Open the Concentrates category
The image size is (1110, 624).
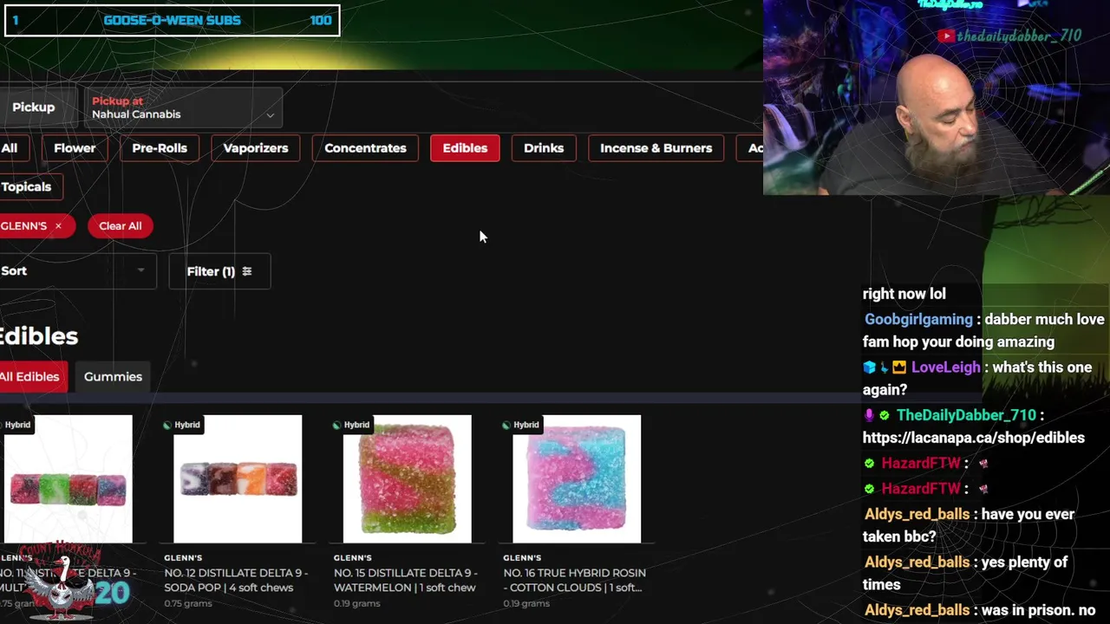365,148
